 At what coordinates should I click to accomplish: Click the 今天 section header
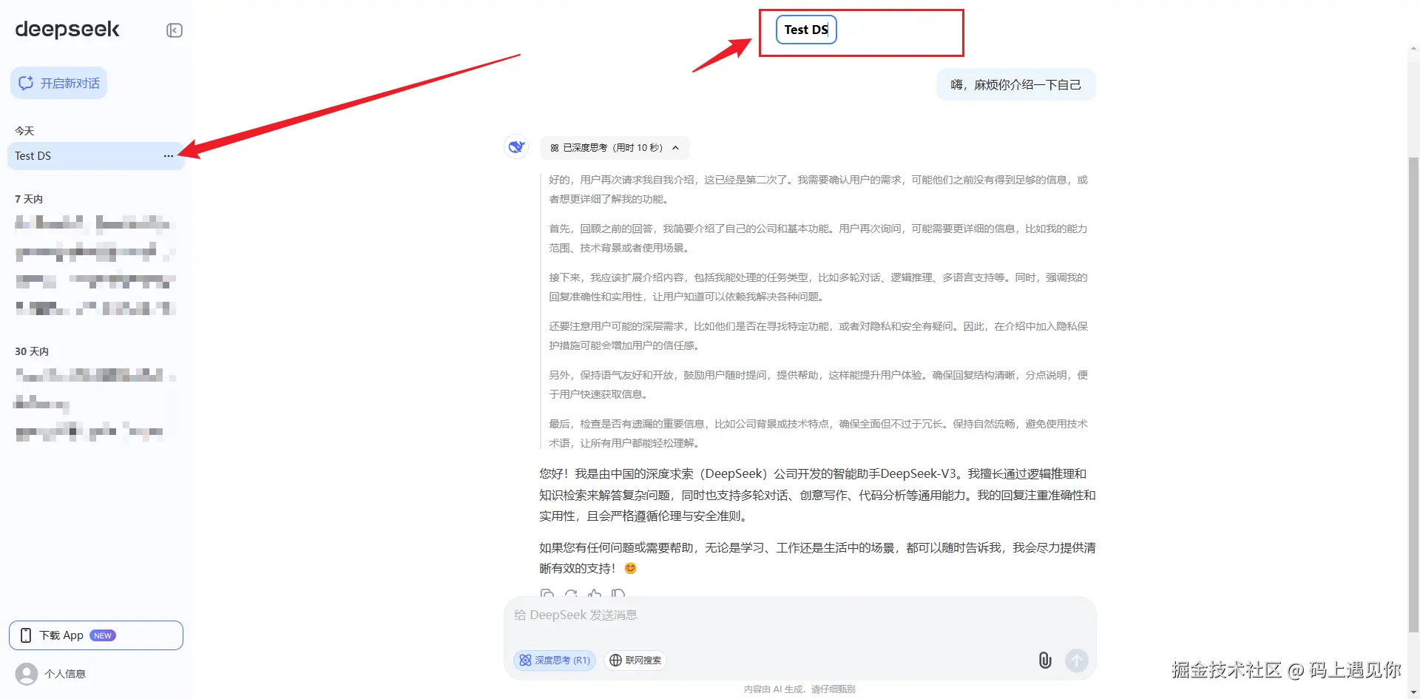click(x=24, y=131)
